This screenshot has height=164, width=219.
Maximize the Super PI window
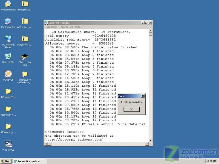click(x=146, y=23)
